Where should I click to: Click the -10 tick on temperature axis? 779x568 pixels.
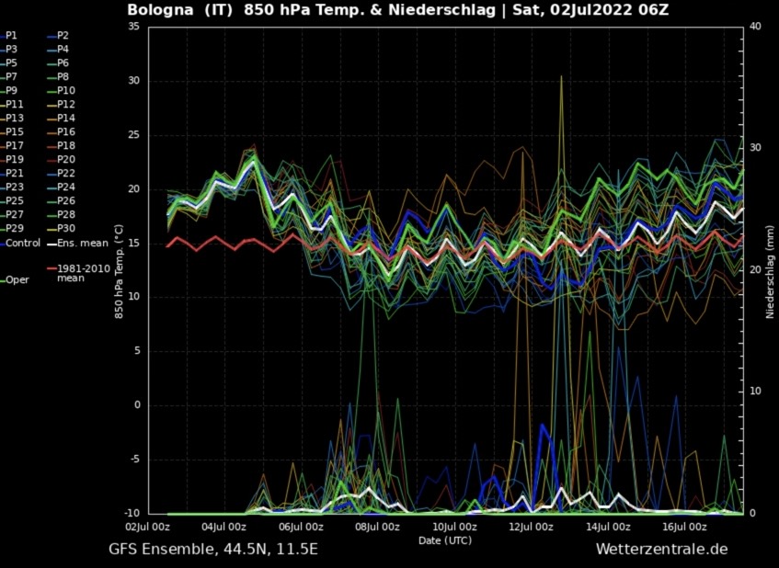click(132, 514)
